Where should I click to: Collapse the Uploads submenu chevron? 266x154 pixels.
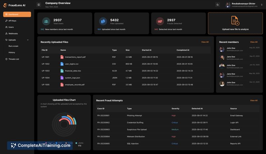[28, 40]
